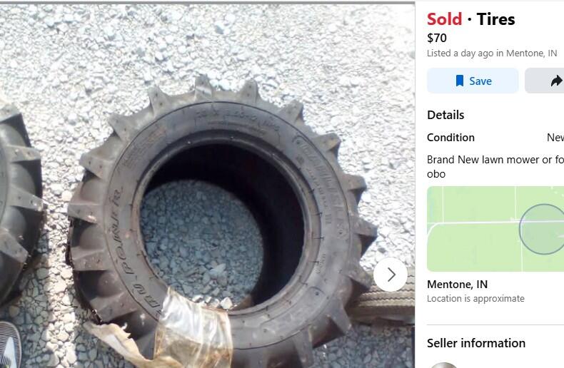
Task: Select the approximate location circle on map
Action: click(542, 229)
